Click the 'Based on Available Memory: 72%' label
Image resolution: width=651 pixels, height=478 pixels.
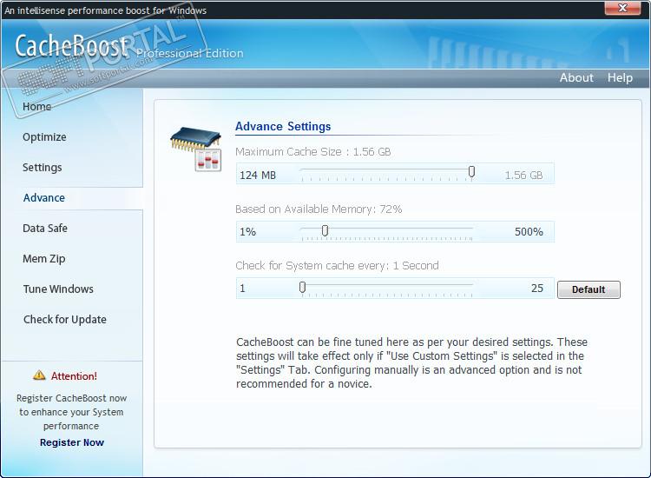319,209
